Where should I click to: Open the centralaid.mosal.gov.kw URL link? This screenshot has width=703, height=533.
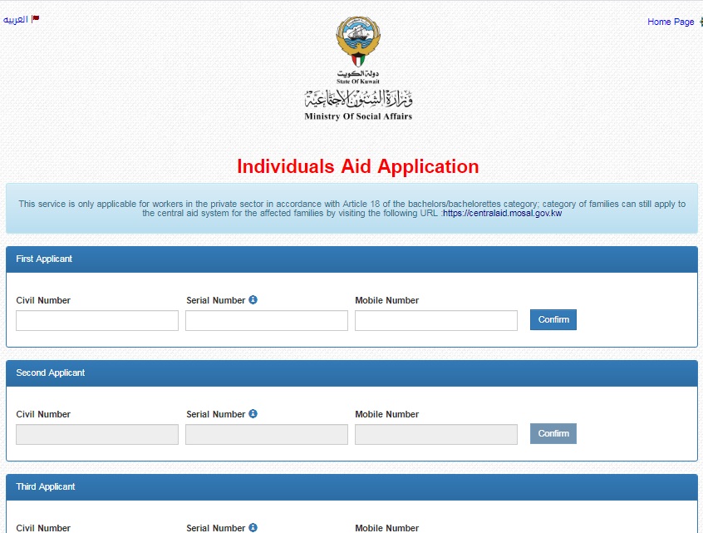click(x=502, y=213)
